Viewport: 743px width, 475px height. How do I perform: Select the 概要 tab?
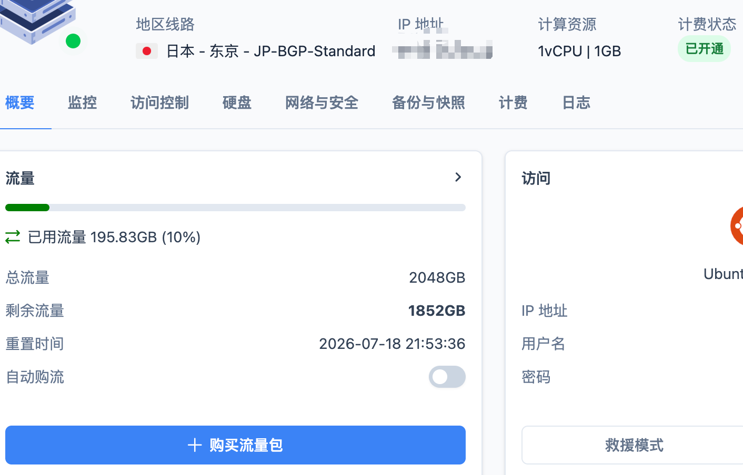(x=20, y=102)
